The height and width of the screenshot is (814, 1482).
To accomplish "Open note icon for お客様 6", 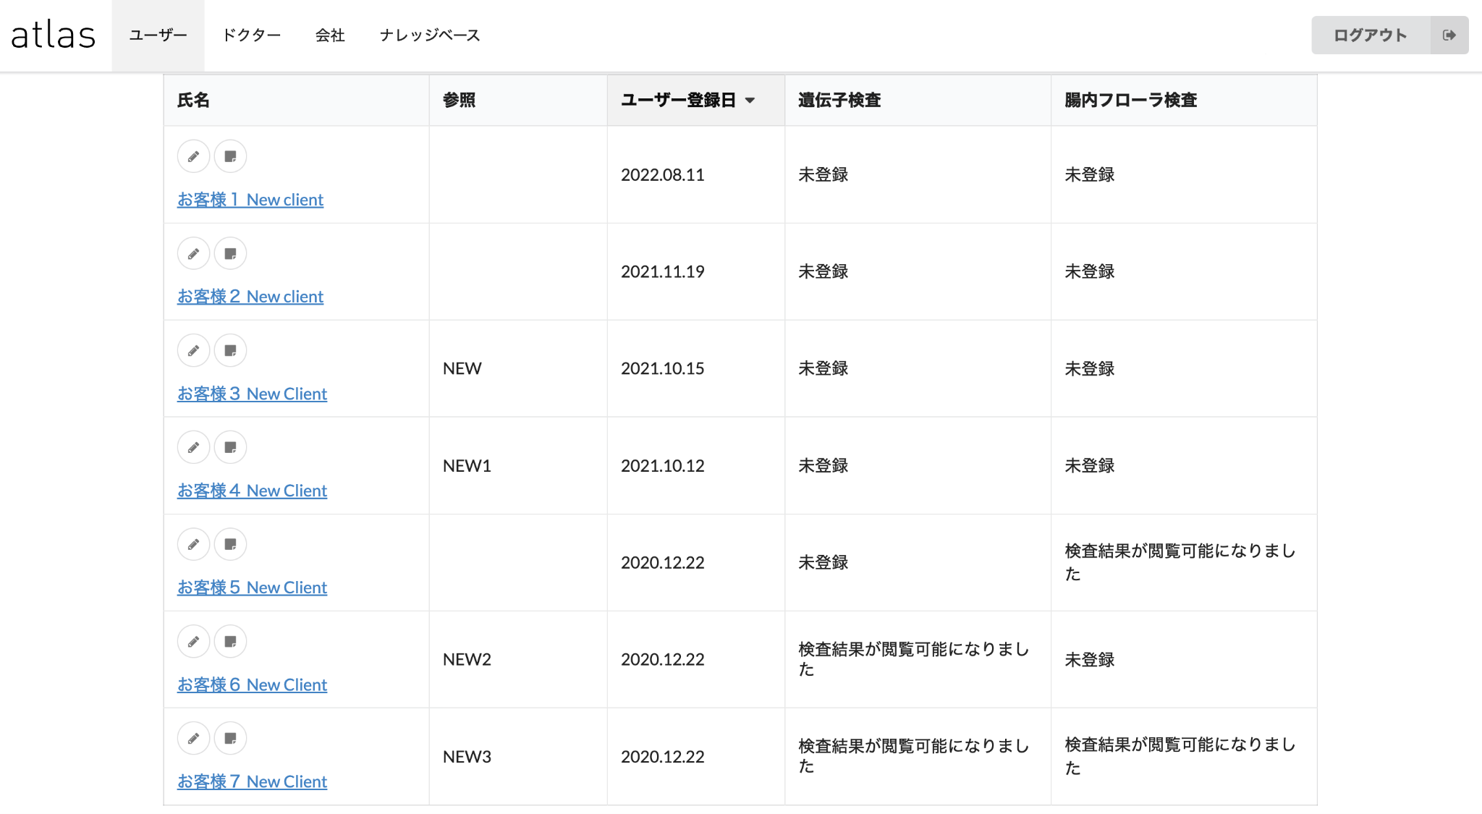I will pos(230,641).
